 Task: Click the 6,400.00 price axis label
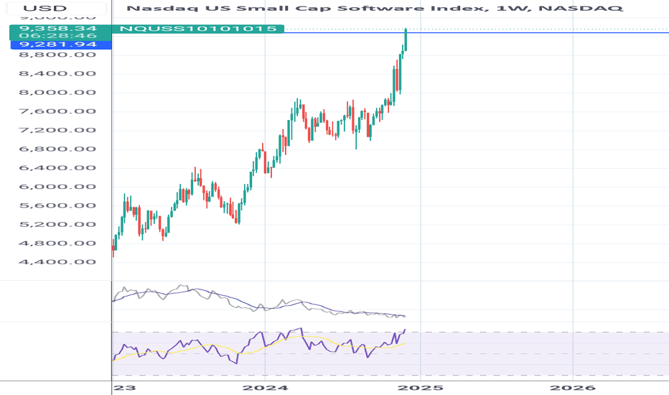coord(57,167)
